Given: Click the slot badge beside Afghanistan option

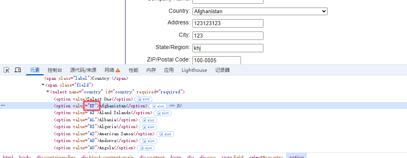Looking at the screenshot, I should (158, 106).
